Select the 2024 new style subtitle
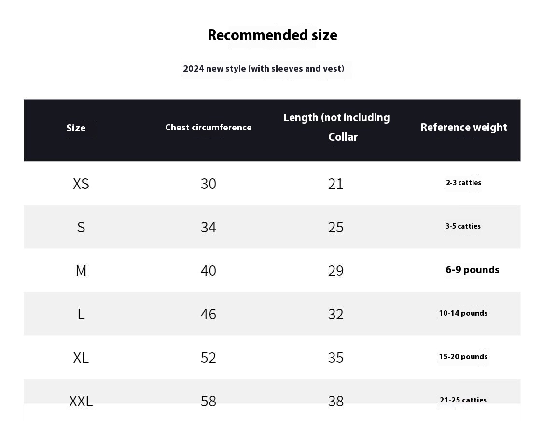 [x=264, y=69]
